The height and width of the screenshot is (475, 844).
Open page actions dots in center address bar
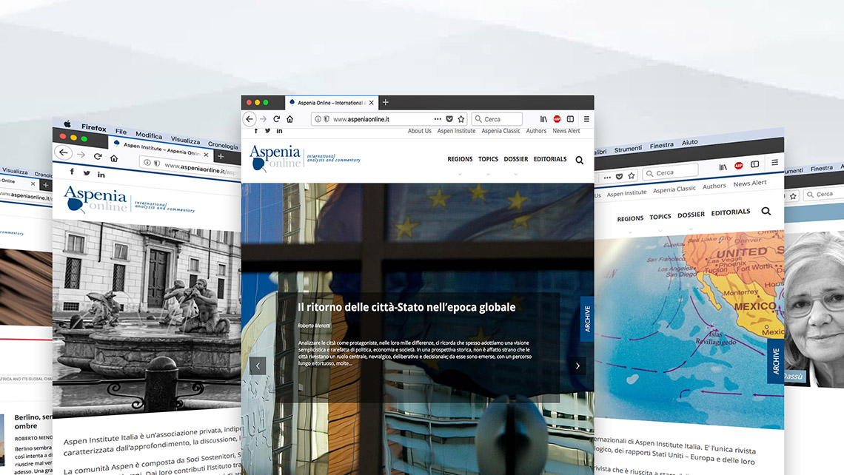tap(438, 119)
